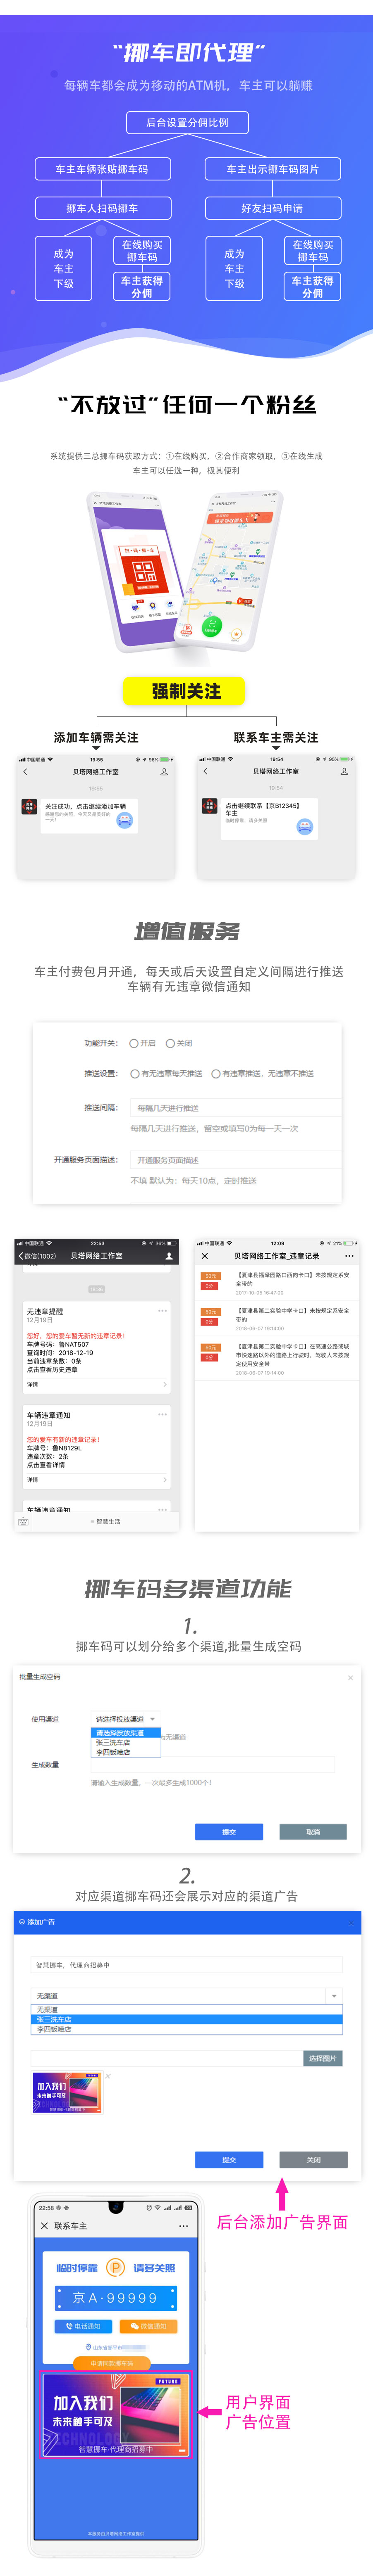Close the 批量生成空码 dialog with the X
Image resolution: width=373 pixels, height=2576 pixels.
[x=350, y=1677]
